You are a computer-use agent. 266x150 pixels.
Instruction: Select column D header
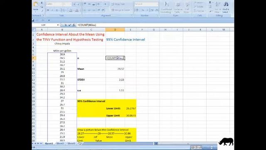115,30
